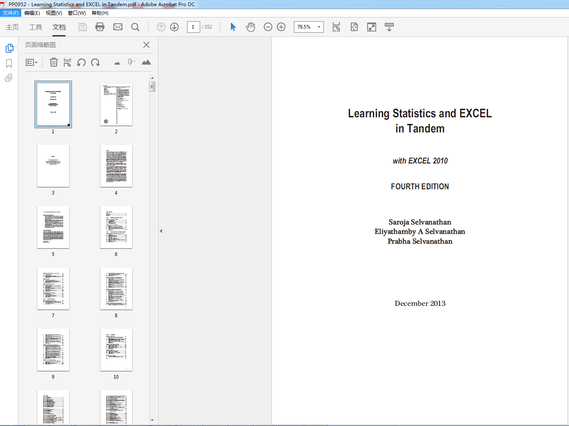This screenshot has width=569, height=426.
Task: Click thumbnail size slider handle
Action: click(x=130, y=62)
